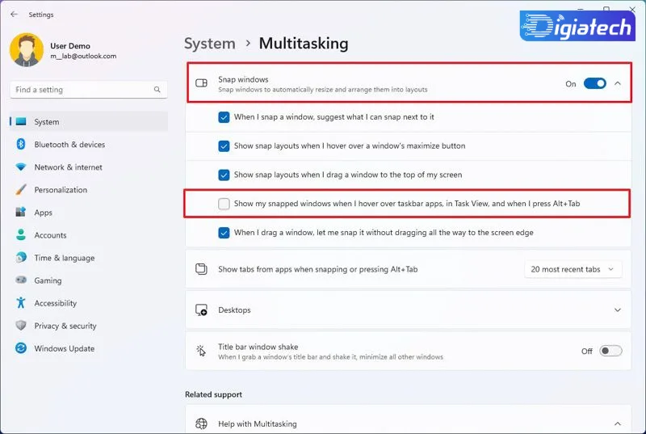Open Apps category
The height and width of the screenshot is (434, 646).
[89, 213]
